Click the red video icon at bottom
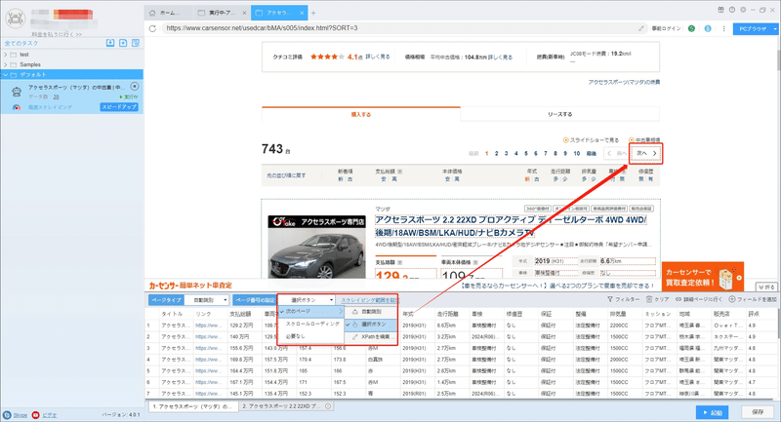781x422 pixels. pos(35,415)
